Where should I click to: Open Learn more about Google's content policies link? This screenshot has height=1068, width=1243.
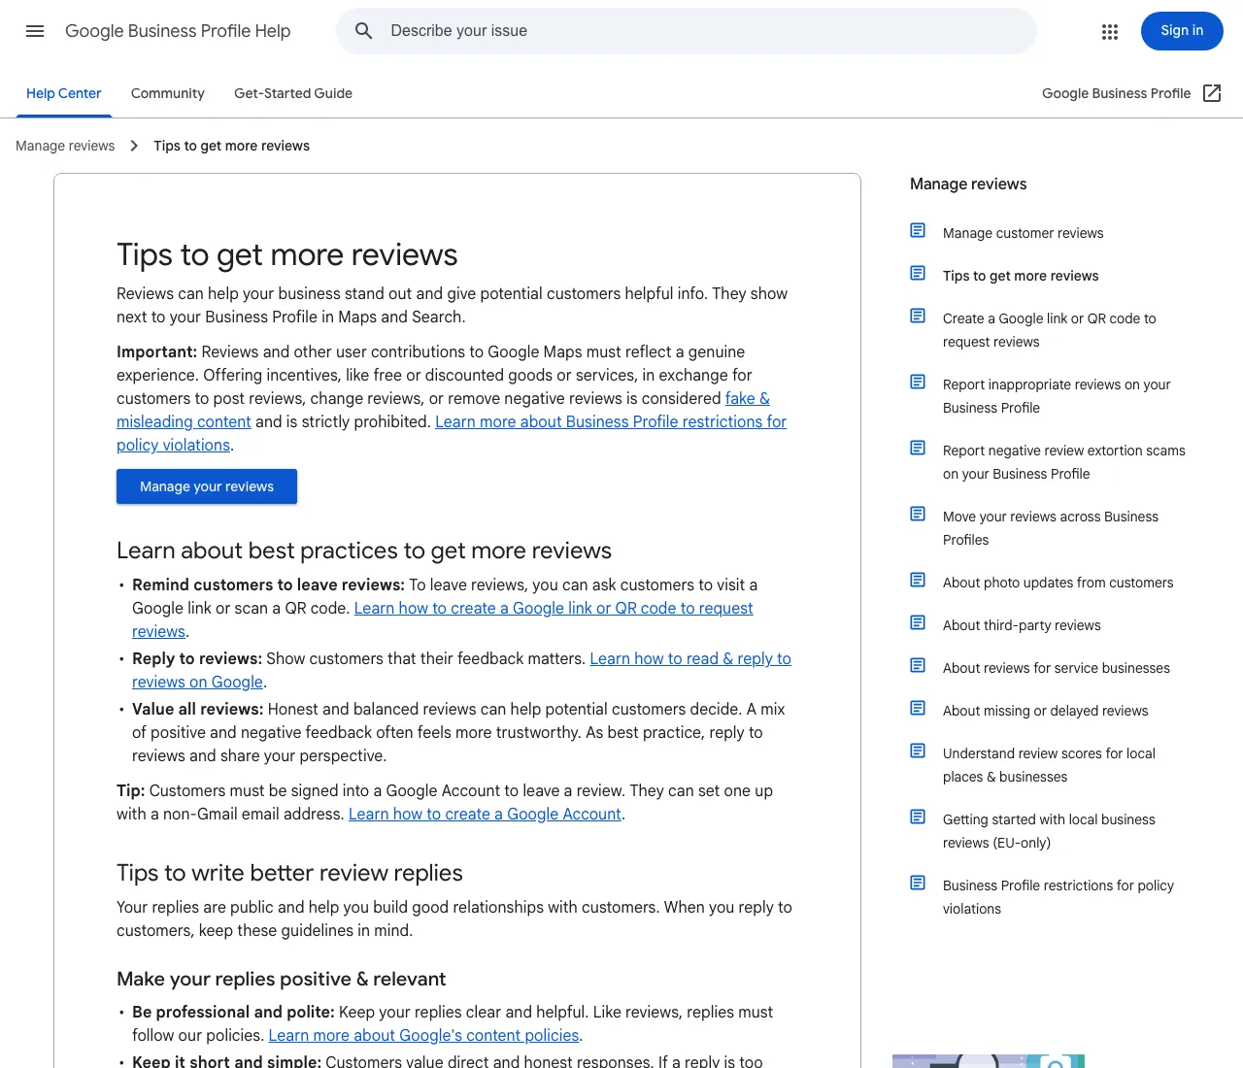(423, 1035)
